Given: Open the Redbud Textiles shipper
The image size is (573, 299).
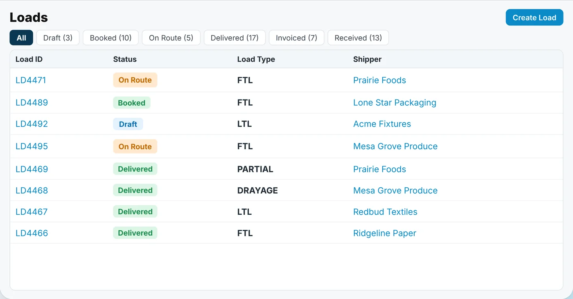Looking at the screenshot, I should click(x=385, y=211).
